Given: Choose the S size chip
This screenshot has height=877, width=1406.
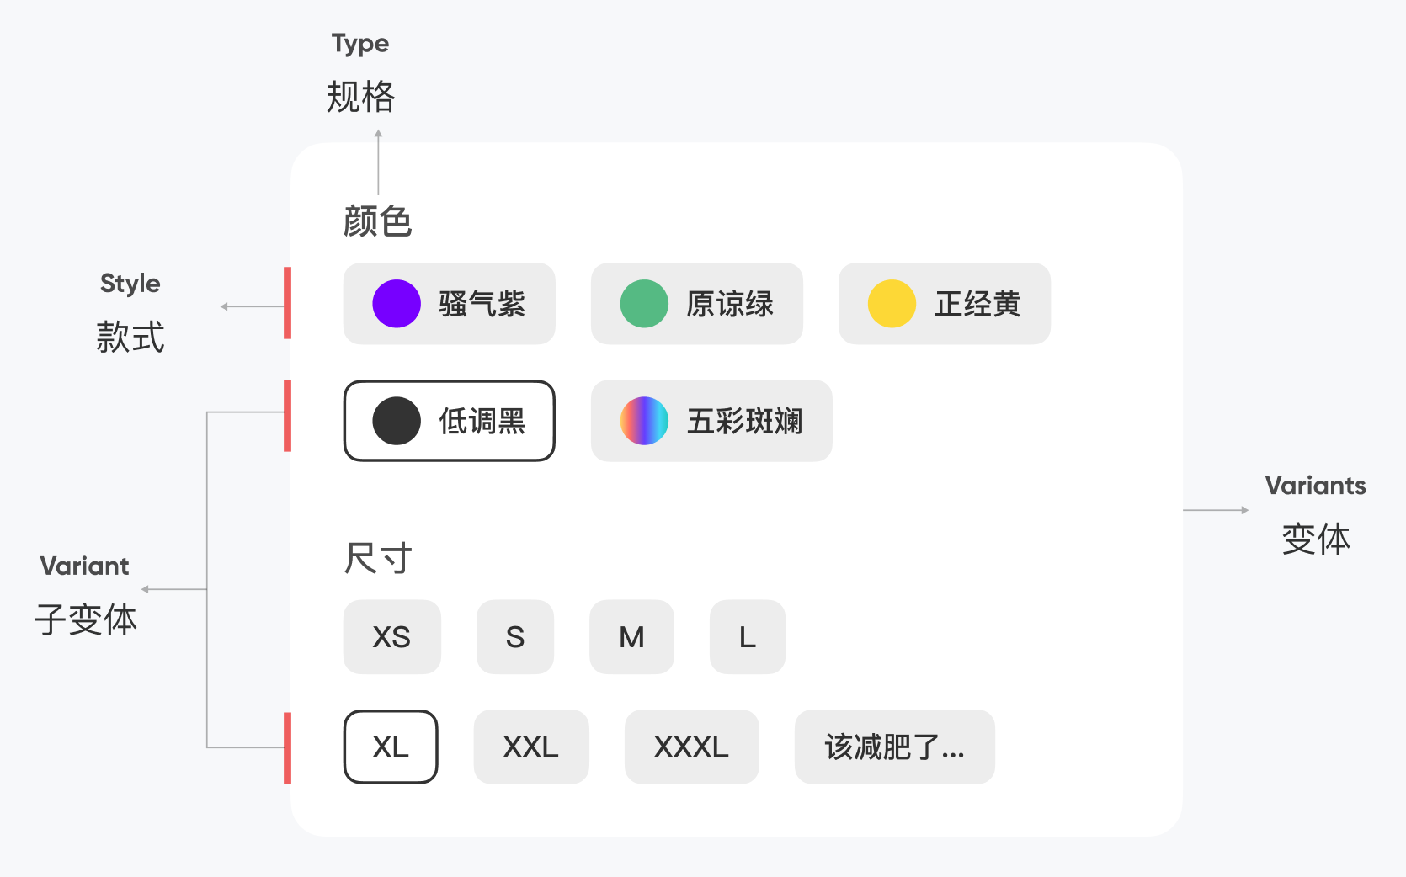Looking at the screenshot, I should pyautogui.click(x=515, y=637).
